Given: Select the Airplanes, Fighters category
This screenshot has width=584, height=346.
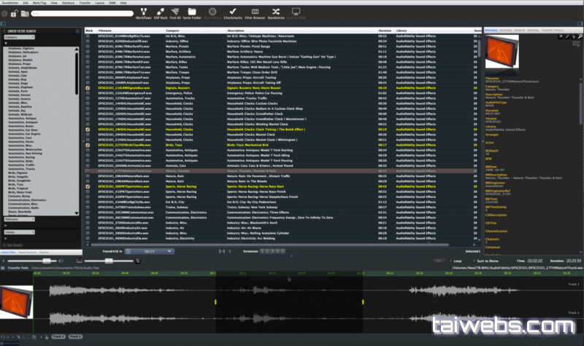Looking at the screenshot, I should point(23,49).
